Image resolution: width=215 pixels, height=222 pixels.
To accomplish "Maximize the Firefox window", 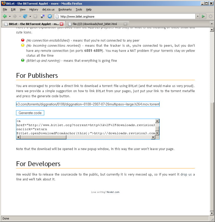I will pos(207,3).
